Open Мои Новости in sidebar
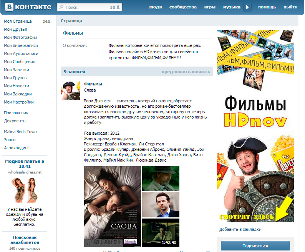 point(17,86)
